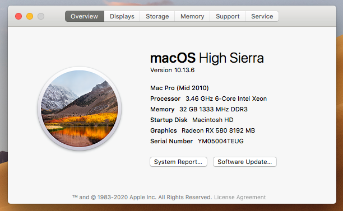Open the Storage tab
Viewport: 343px width, 211px height.
[x=157, y=16]
